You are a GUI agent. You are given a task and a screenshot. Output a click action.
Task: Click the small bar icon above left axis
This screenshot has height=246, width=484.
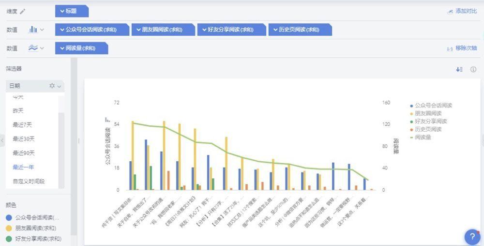point(107,120)
